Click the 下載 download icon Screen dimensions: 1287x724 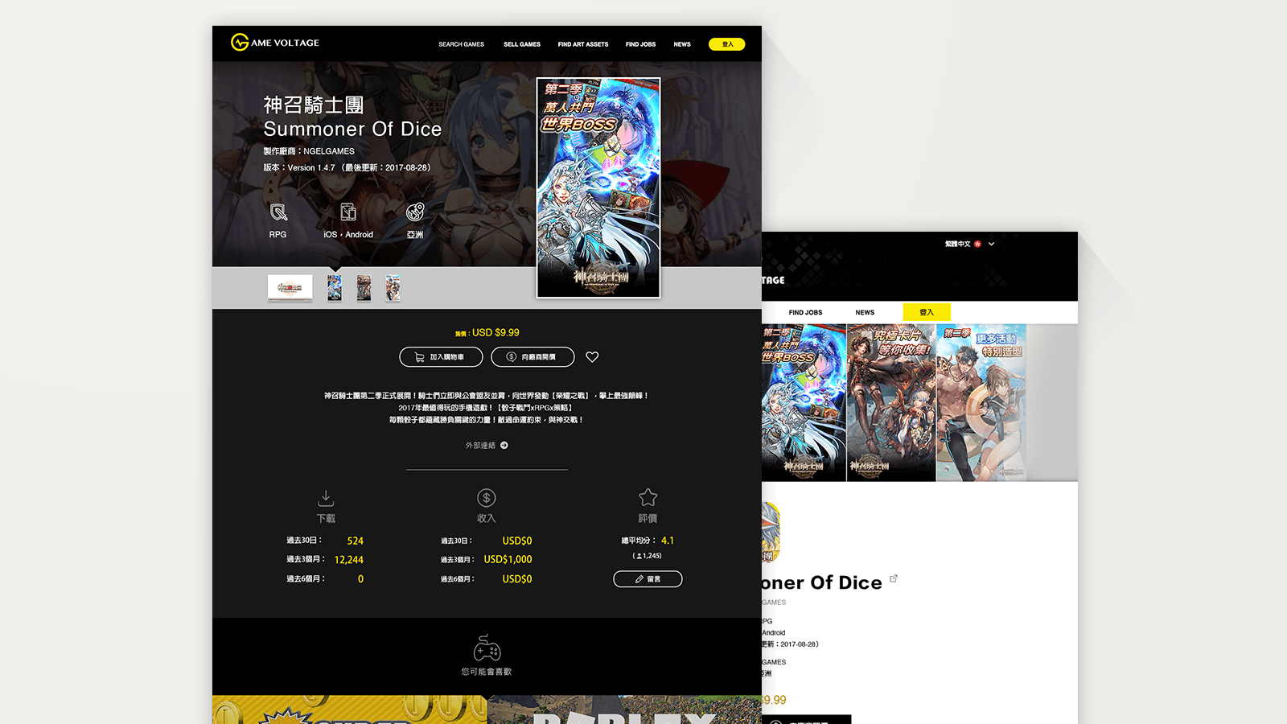[x=326, y=498]
